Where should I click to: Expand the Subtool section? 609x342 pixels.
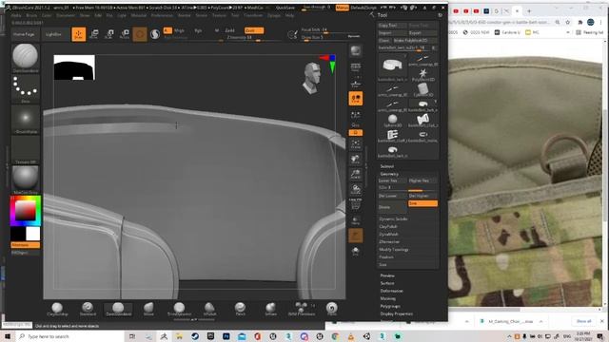point(387,166)
